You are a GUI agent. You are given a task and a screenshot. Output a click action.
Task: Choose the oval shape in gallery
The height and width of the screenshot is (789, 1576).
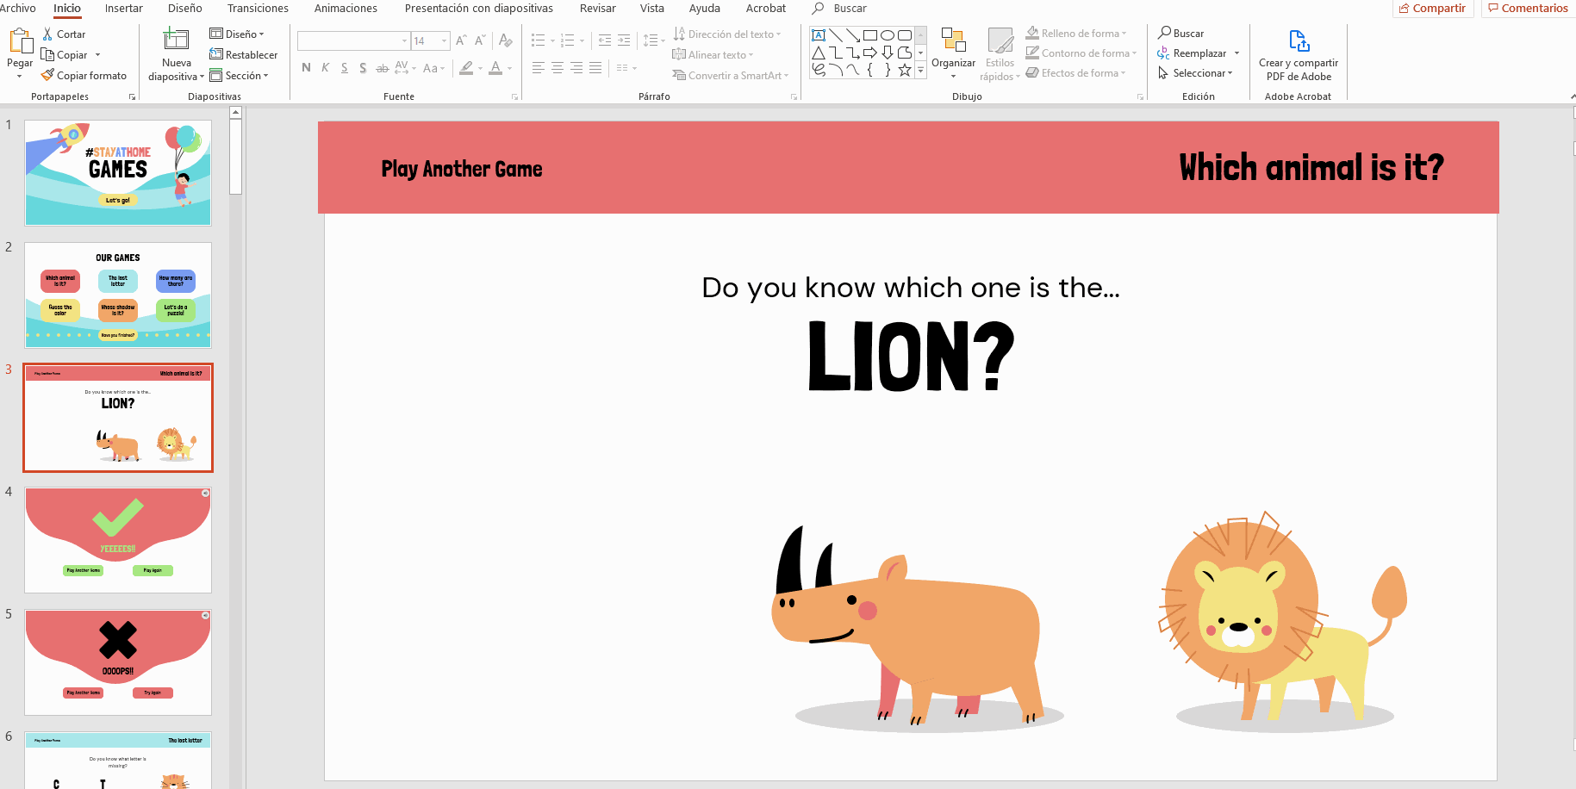tap(887, 35)
